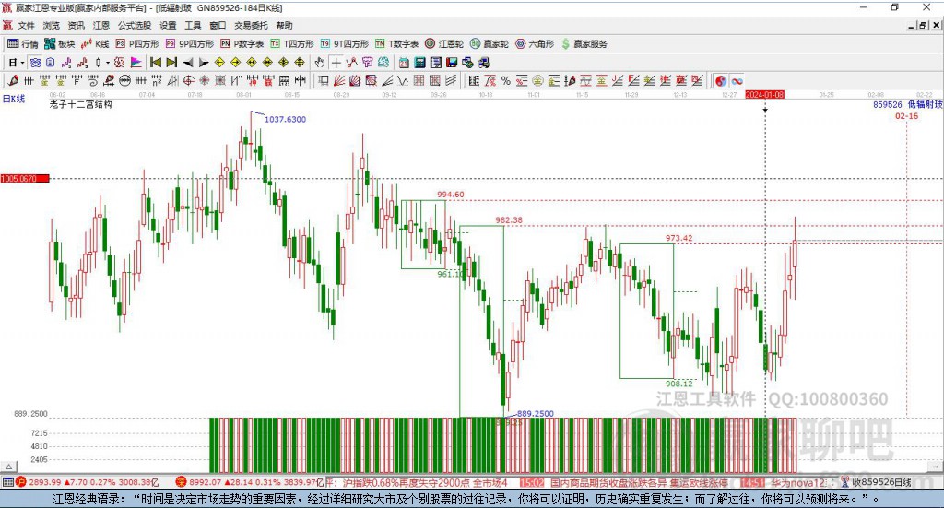The image size is (944, 508).
Task: Click the 日K线 chart label
Action: pos(13,97)
